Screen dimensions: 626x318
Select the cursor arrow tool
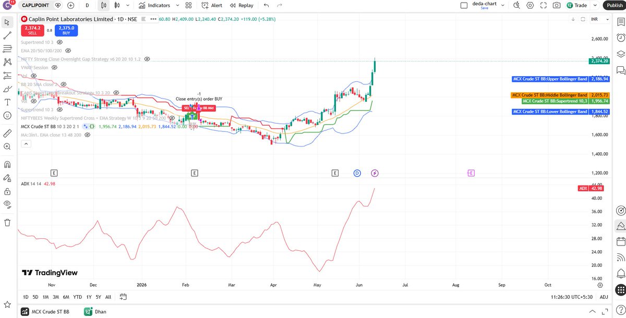click(7, 22)
